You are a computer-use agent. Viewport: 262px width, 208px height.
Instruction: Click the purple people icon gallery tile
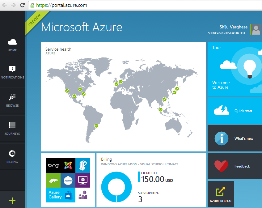pyautogui.click(x=83, y=195)
